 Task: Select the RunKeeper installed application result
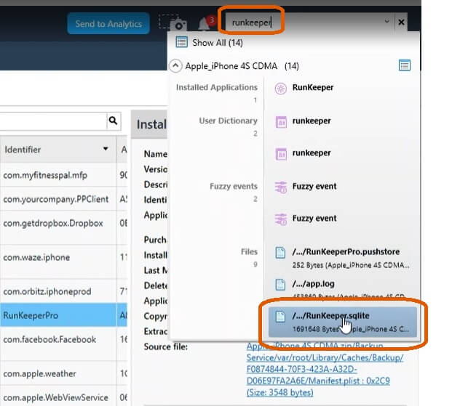(x=312, y=88)
